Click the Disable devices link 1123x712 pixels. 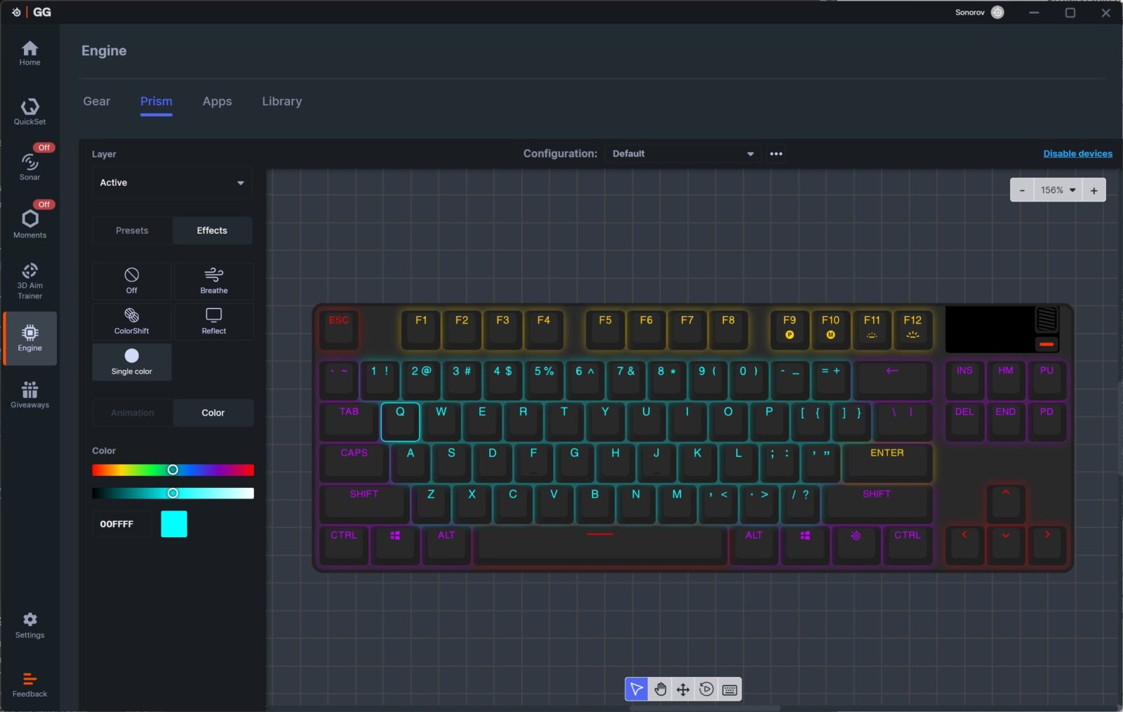[1077, 154]
